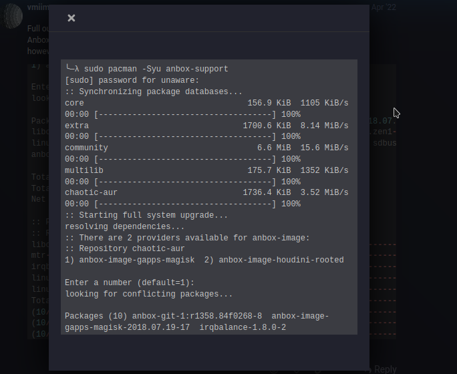
Task: Select option '1) anbox-image-gapps-magisk'
Action: pyautogui.click(x=130, y=260)
